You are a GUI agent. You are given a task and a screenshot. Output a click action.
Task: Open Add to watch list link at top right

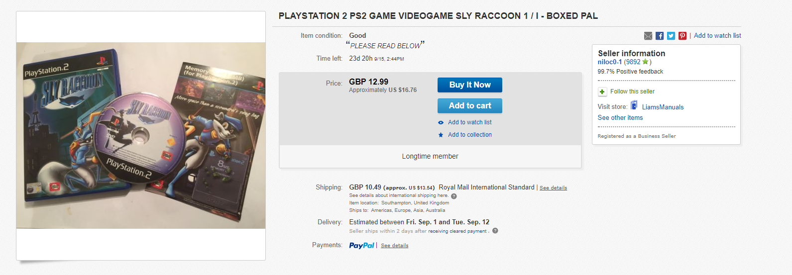tap(717, 36)
